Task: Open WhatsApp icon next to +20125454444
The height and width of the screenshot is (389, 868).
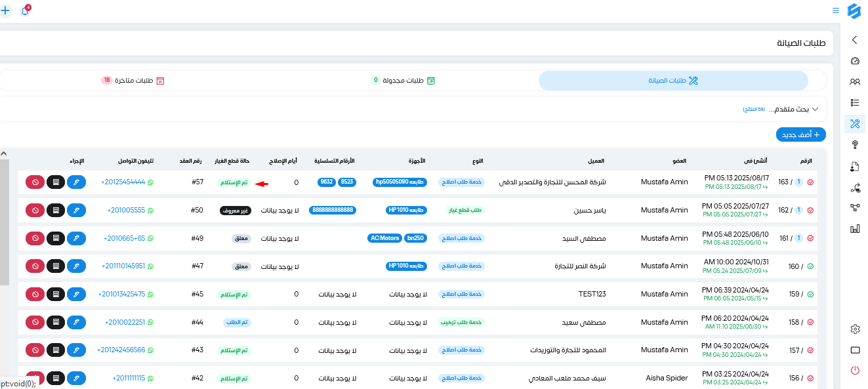Action: [150, 182]
